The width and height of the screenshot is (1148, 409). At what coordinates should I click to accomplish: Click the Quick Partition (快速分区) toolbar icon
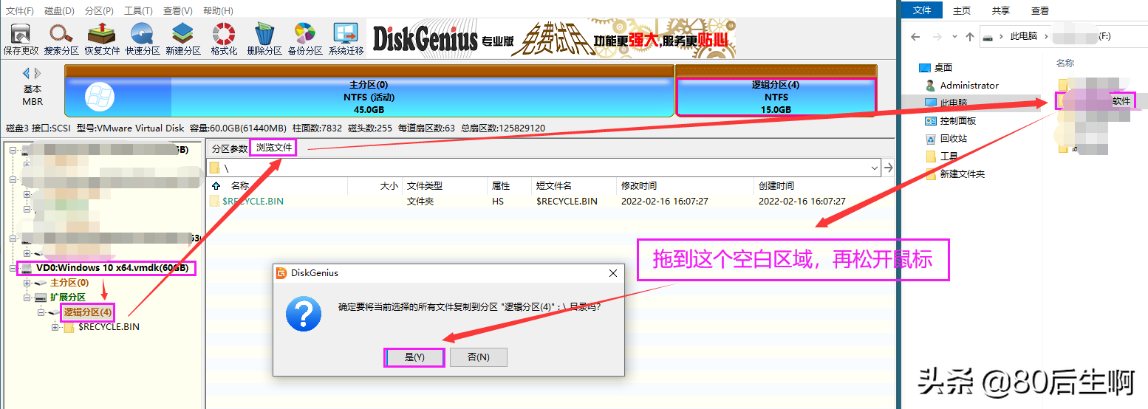pyautogui.click(x=143, y=39)
